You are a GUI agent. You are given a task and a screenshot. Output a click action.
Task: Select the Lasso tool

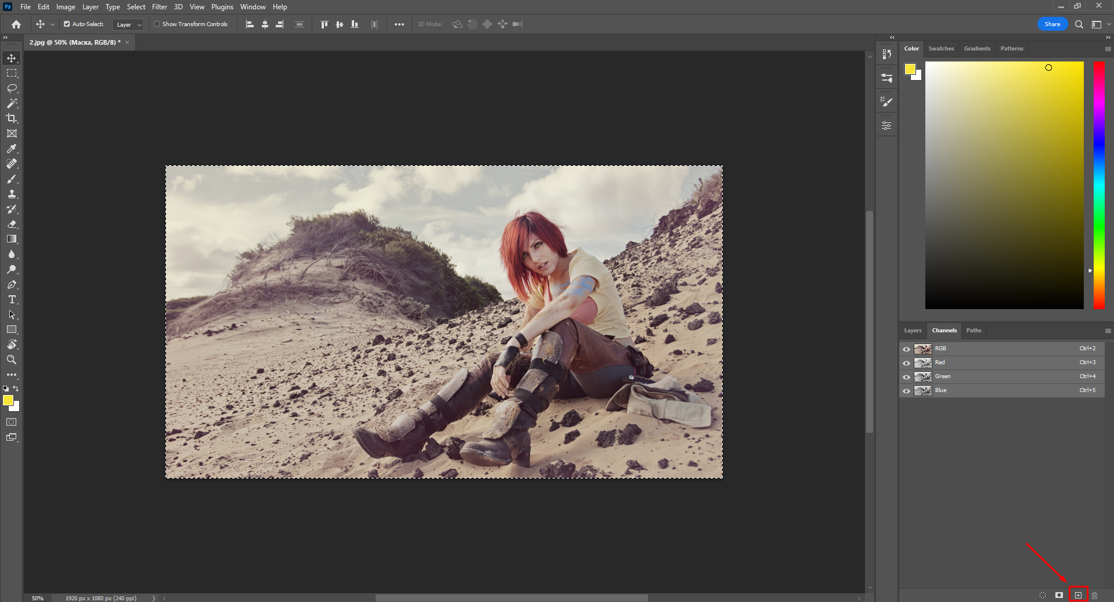click(x=12, y=88)
